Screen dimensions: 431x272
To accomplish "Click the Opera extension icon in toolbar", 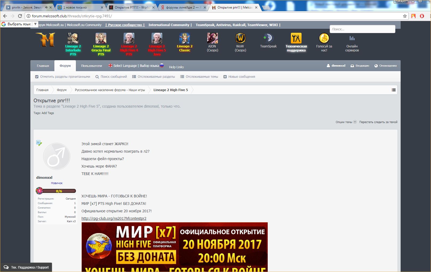I will [422, 16].
